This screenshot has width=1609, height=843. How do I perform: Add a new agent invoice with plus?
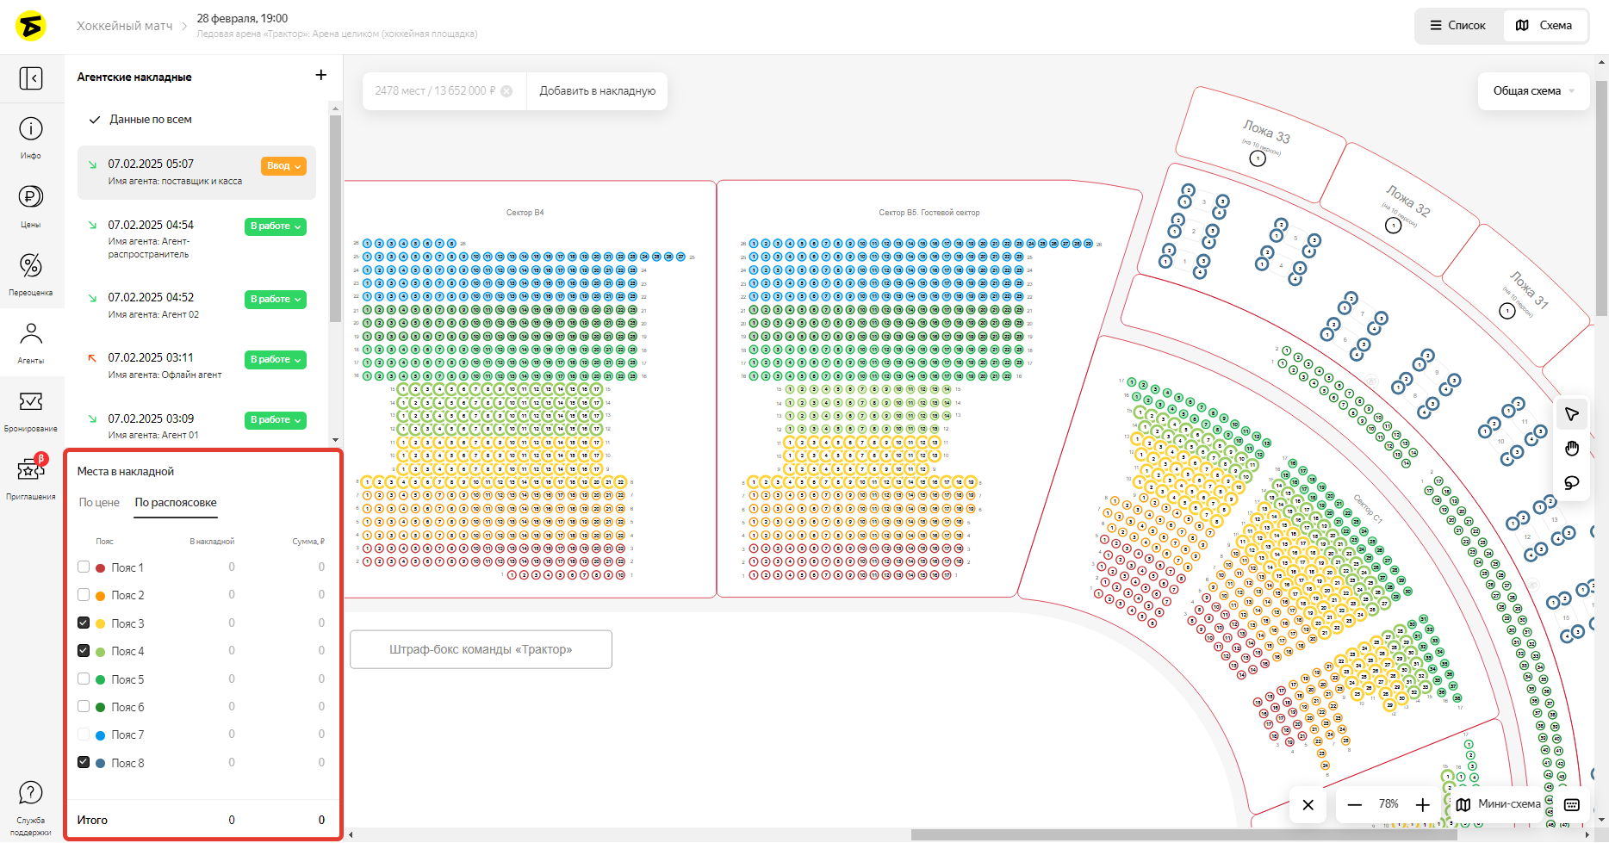click(321, 76)
